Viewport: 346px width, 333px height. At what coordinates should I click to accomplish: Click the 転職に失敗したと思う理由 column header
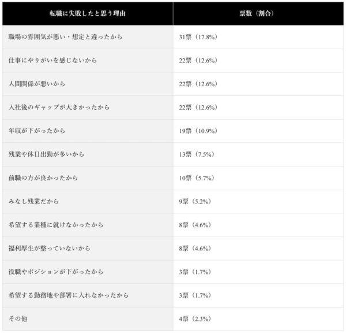[88, 13]
